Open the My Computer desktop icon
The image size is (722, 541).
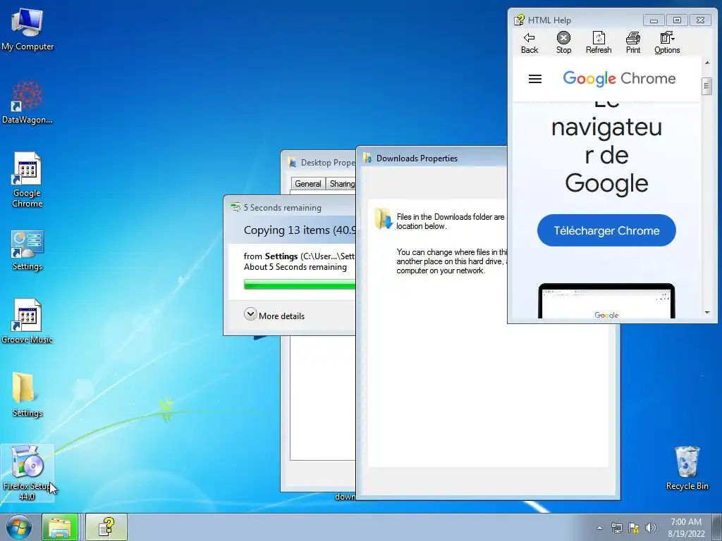coord(27,30)
